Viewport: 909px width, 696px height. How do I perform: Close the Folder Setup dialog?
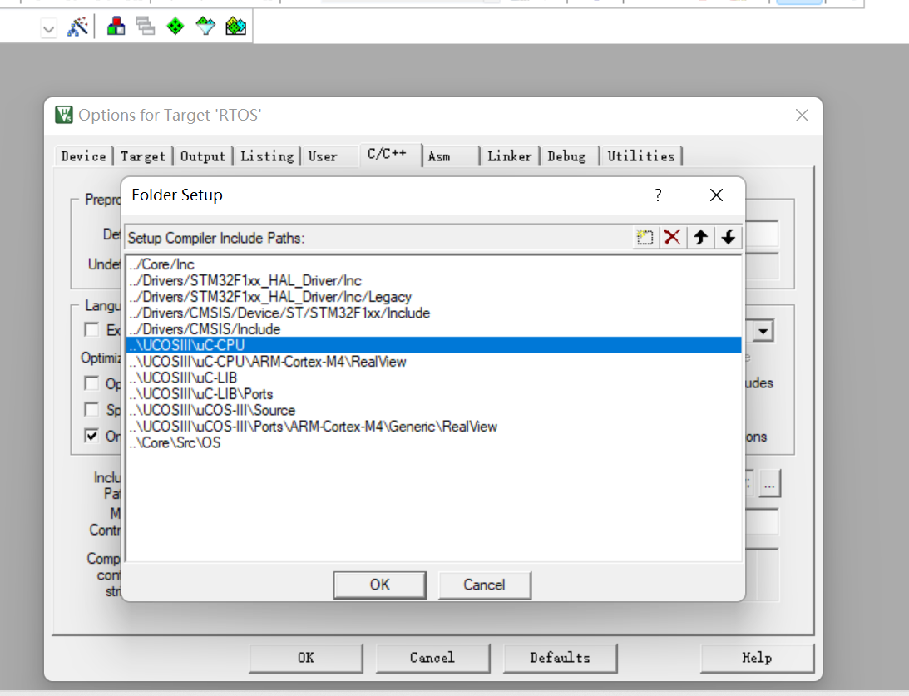717,195
